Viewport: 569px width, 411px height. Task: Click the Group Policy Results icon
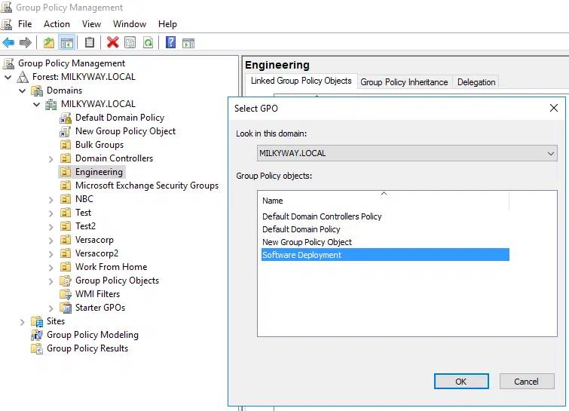point(37,348)
